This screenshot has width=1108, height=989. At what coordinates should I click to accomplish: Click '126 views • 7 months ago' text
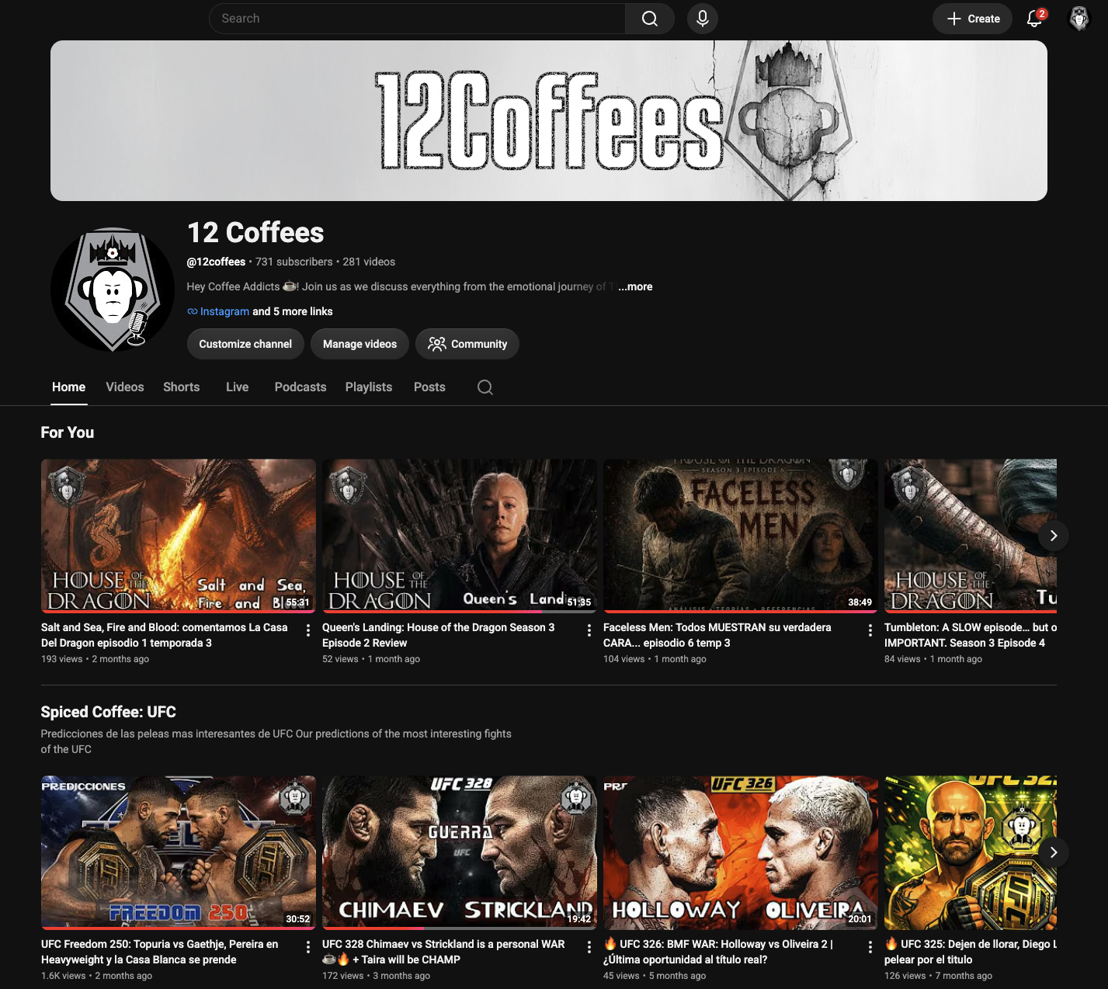(938, 976)
